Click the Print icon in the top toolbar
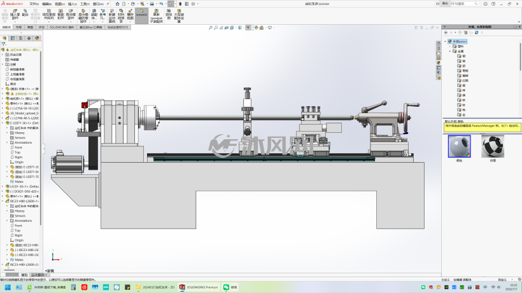 [x=152, y=4]
